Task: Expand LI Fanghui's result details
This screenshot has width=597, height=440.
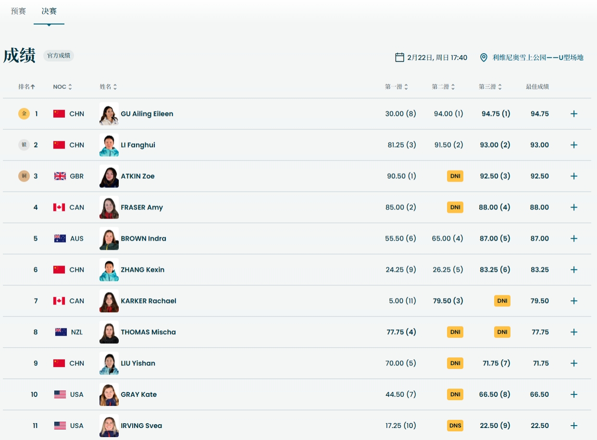Action: [x=573, y=145]
